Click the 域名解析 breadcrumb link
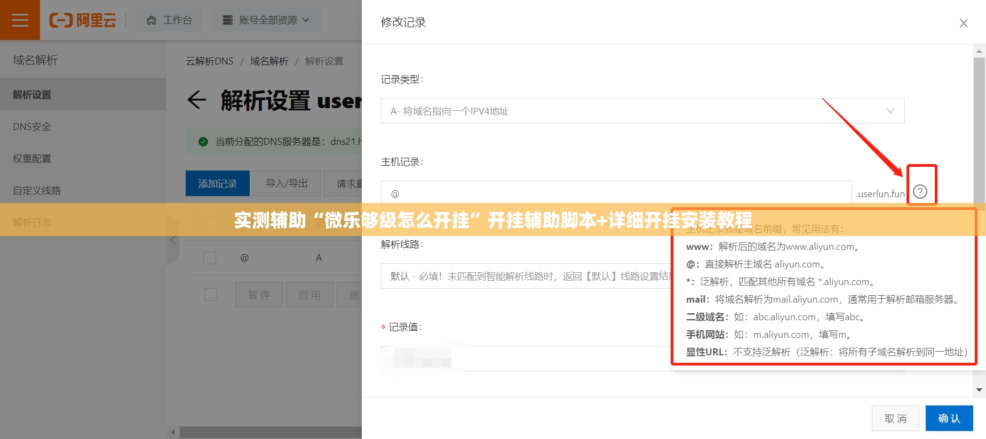986x439 pixels. click(x=269, y=61)
